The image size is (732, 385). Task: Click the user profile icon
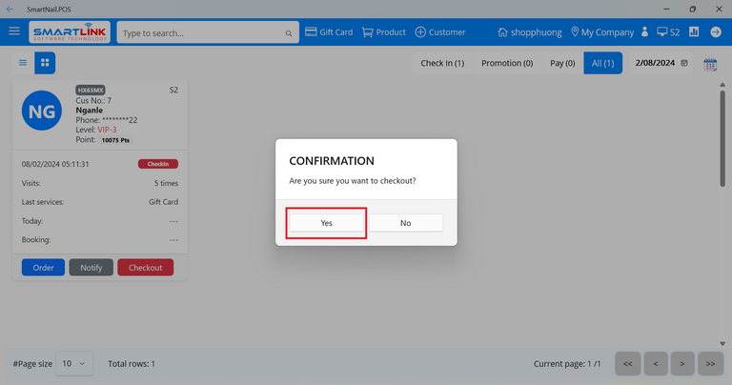[645, 32]
